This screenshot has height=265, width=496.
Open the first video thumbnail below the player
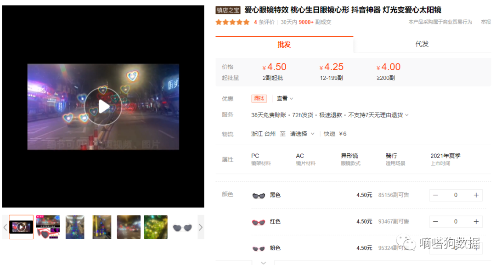point(21,227)
